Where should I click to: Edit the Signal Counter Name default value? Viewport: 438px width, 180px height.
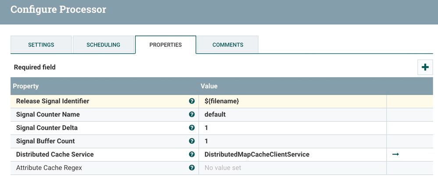point(292,114)
